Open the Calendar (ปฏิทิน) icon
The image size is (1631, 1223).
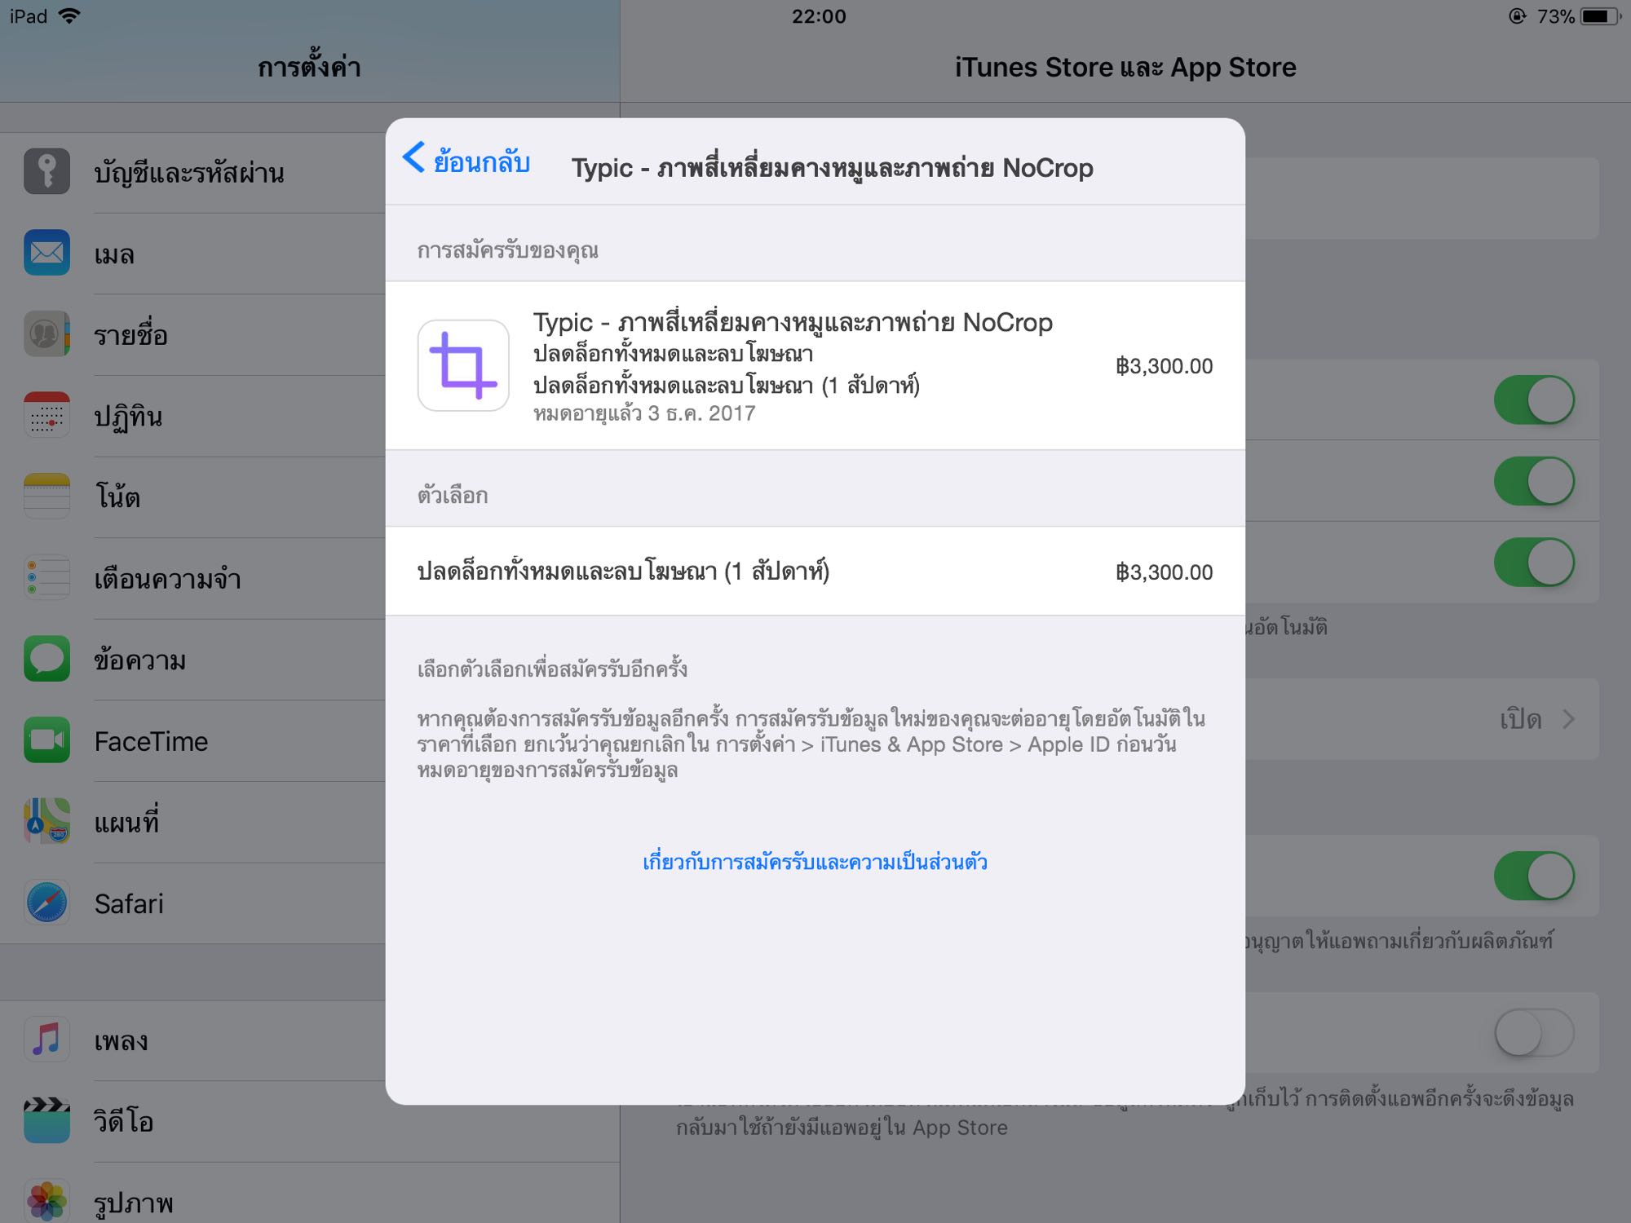46,416
